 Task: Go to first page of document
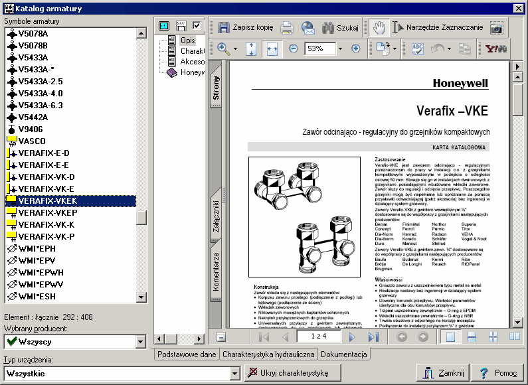[264, 337]
